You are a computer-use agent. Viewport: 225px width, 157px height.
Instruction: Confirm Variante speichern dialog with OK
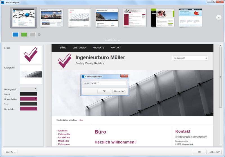104,91
